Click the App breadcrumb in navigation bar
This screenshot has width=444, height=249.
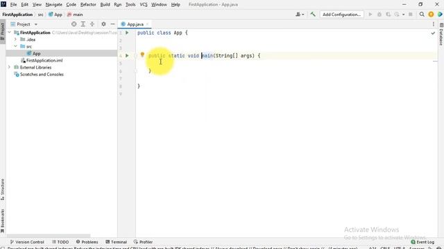click(x=55, y=15)
